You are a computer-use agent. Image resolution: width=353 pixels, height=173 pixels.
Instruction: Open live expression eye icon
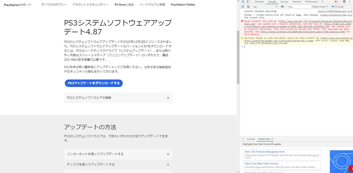click(282, 6)
